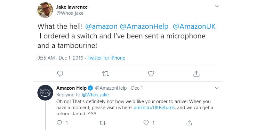
Task: Reply to Jake Lawrence's tweet
Action: (x=60, y=74)
